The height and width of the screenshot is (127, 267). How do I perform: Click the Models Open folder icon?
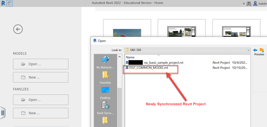[23, 64]
